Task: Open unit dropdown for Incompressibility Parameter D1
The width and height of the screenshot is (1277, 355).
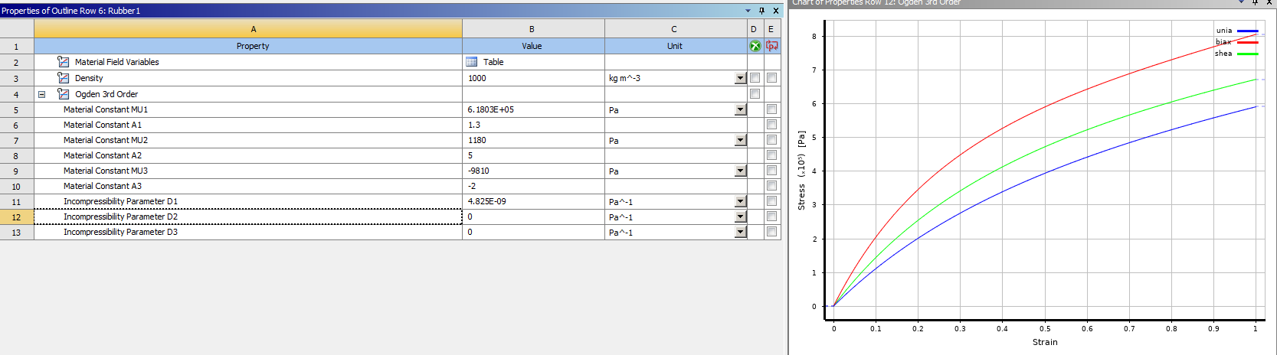Action: (x=740, y=202)
